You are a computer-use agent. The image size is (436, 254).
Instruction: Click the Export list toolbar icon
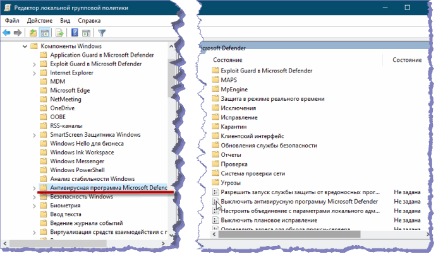click(59, 33)
